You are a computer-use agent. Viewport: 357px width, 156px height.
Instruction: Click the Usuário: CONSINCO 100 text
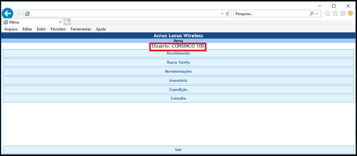click(x=178, y=46)
